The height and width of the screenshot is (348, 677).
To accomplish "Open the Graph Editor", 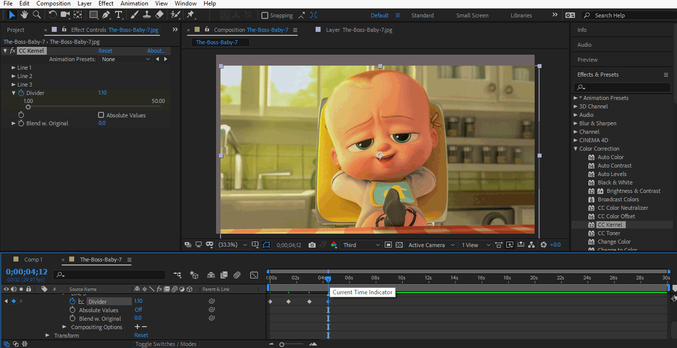I will pos(254,274).
